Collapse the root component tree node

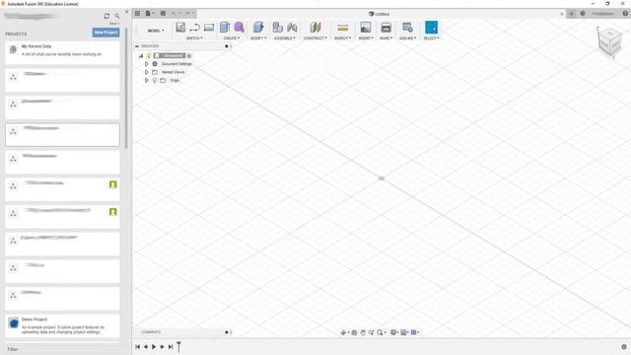(141, 55)
